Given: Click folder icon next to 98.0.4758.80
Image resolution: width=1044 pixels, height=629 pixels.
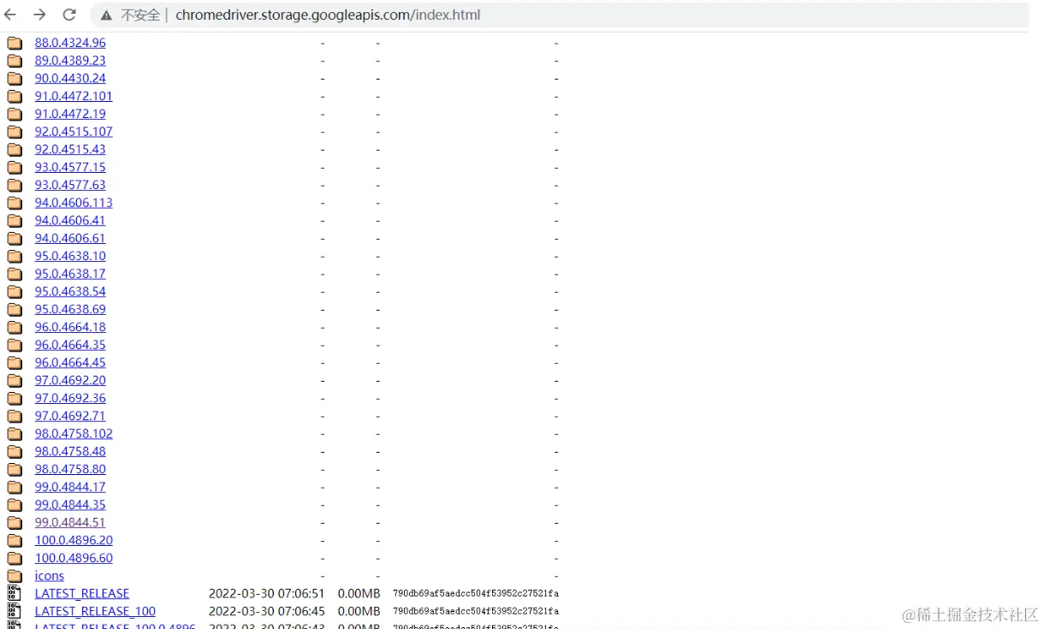Looking at the screenshot, I should pyautogui.click(x=15, y=469).
